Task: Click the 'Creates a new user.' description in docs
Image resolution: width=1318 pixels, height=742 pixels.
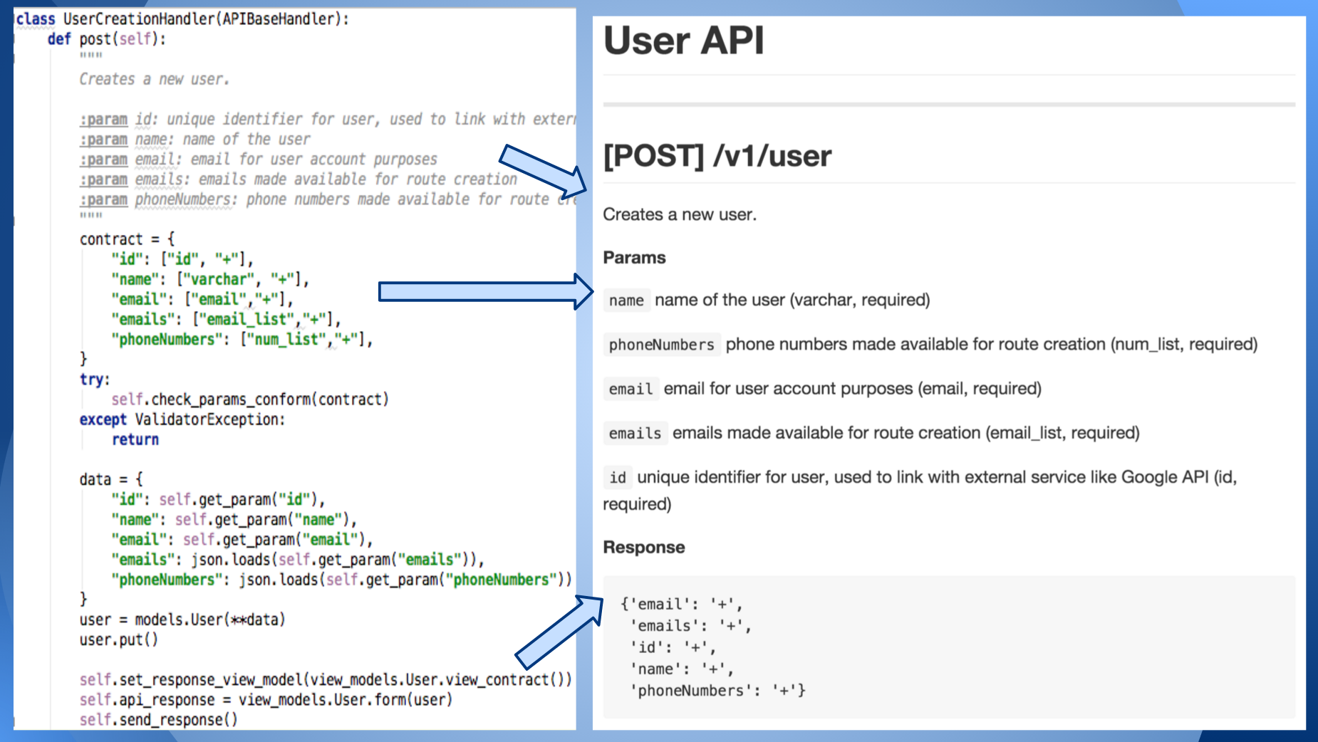Action: [680, 214]
